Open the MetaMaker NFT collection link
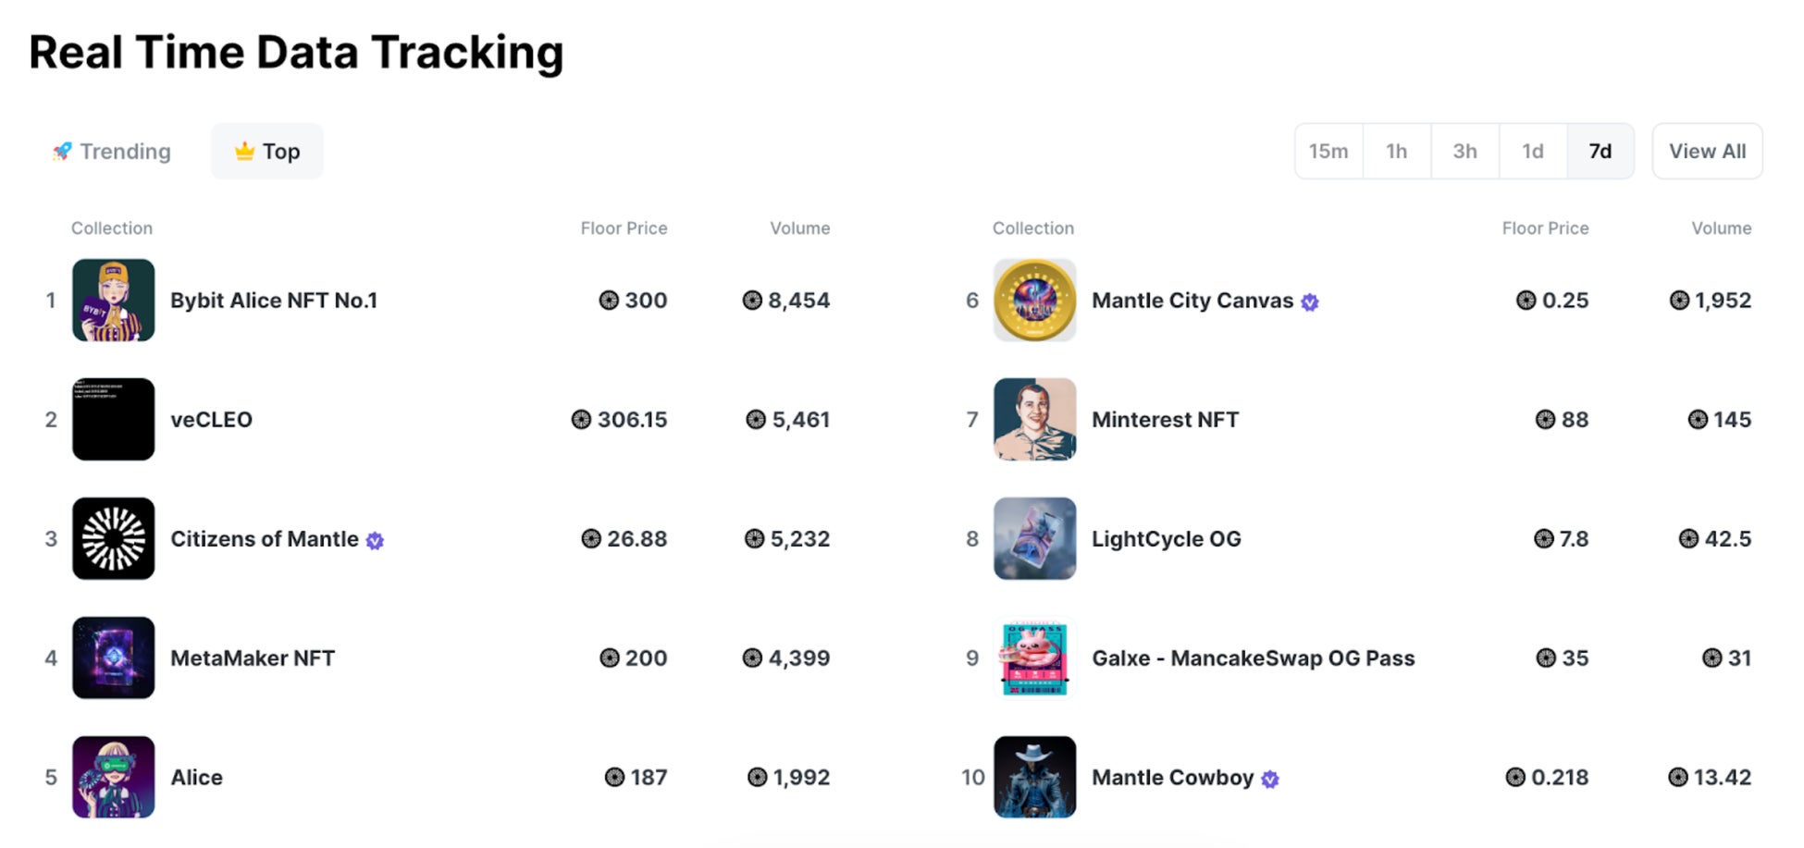1804x848 pixels. pos(253,658)
